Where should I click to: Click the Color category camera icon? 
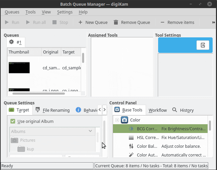(124, 120)
